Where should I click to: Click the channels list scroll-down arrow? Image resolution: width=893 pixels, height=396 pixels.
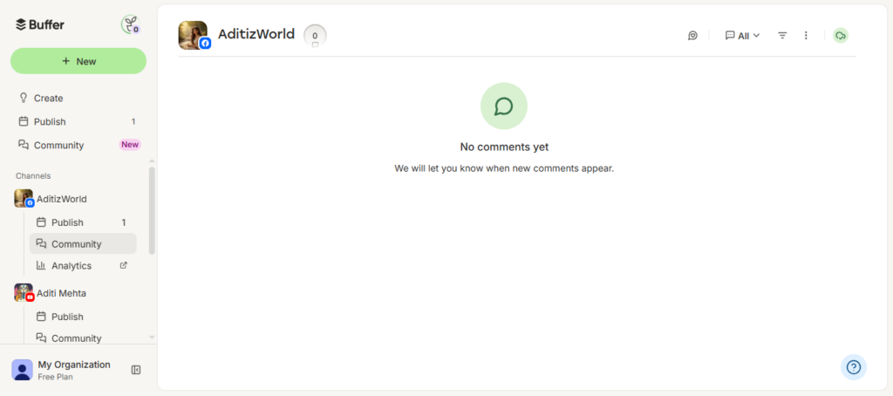point(152,338)
